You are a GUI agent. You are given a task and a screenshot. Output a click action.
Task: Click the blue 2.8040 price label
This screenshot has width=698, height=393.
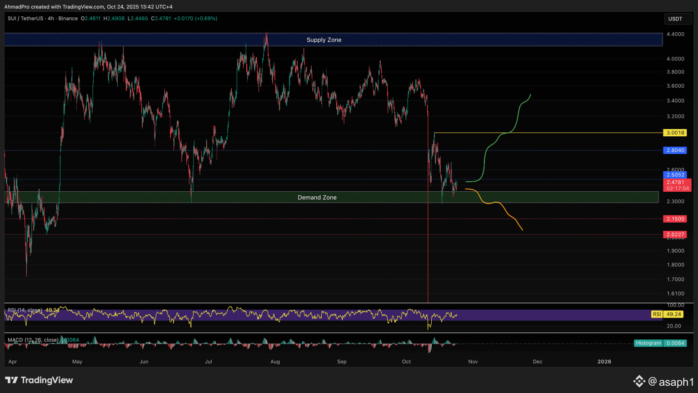click(675, 150)
